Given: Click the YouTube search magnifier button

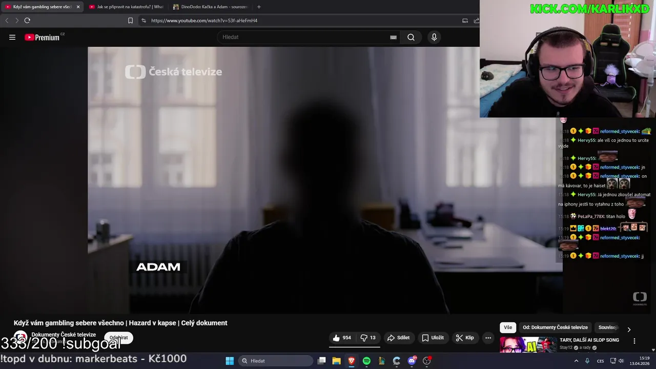Looking at the screenshot, I should point(411,37).
